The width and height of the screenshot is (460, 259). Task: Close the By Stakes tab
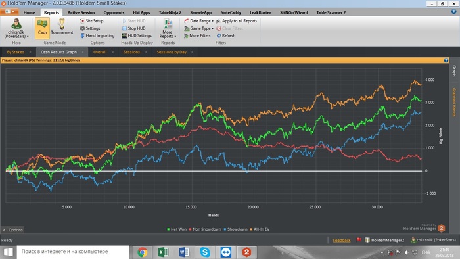click(30, 52)
